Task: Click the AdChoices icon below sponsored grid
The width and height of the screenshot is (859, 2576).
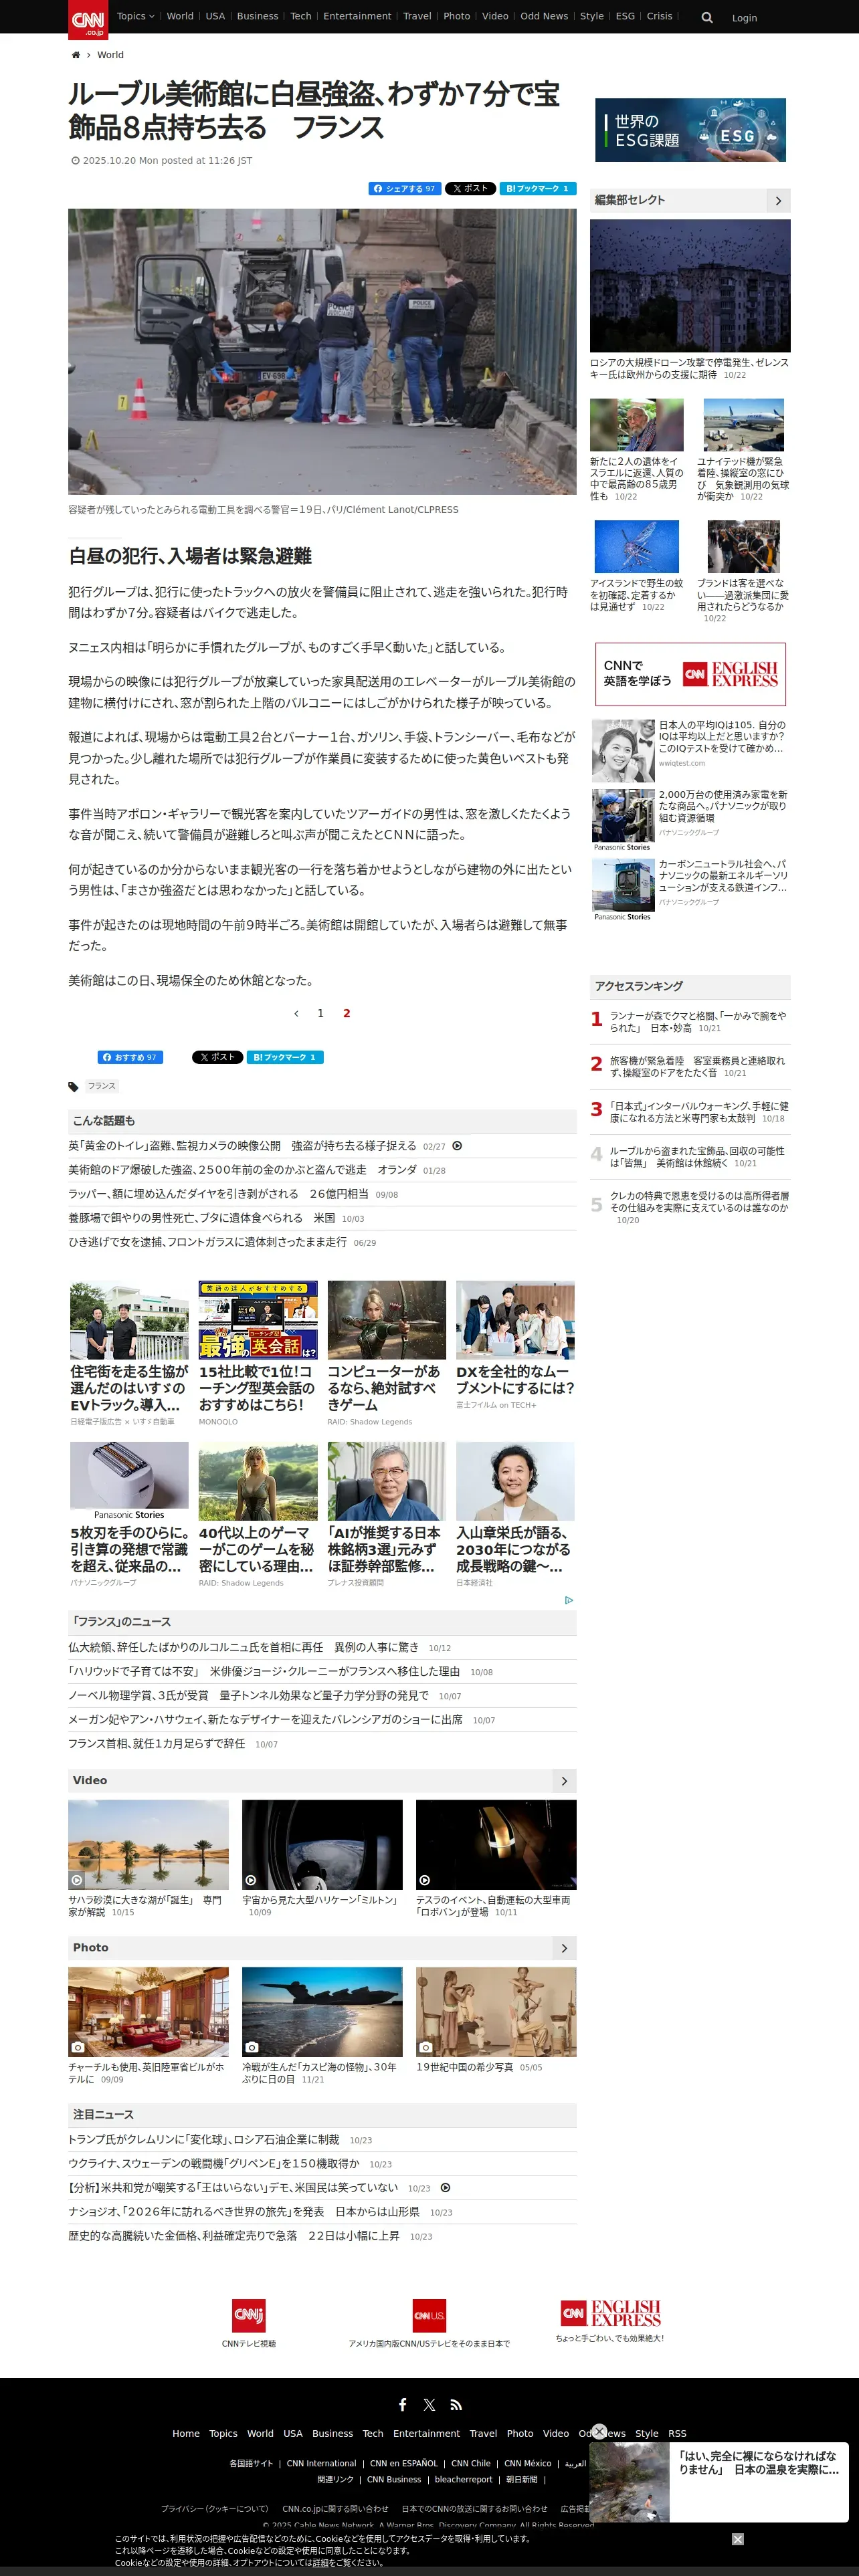Action: click(569, 1600)
